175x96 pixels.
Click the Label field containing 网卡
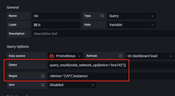click(56, 25)
